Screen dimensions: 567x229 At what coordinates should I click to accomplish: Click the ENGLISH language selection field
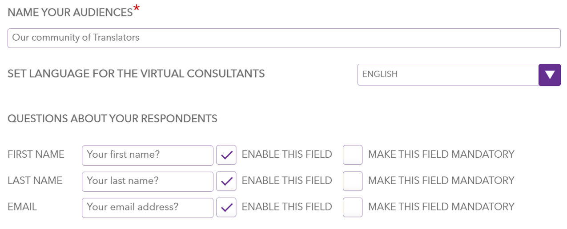[x=448, y=75]
